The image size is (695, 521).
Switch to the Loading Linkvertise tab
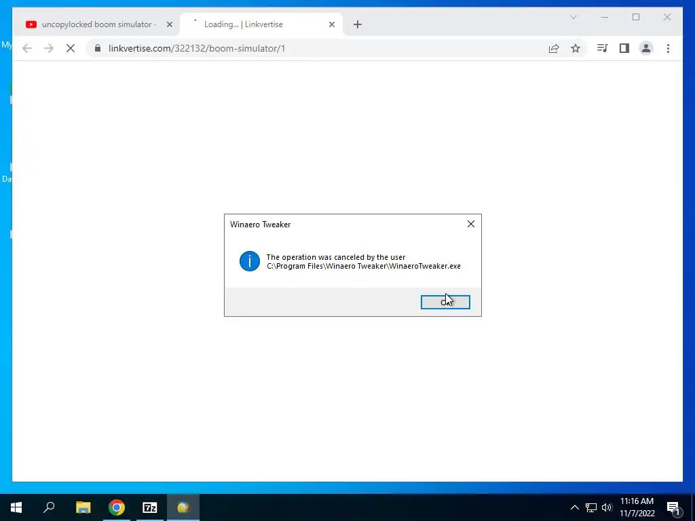tap(261, 24)
